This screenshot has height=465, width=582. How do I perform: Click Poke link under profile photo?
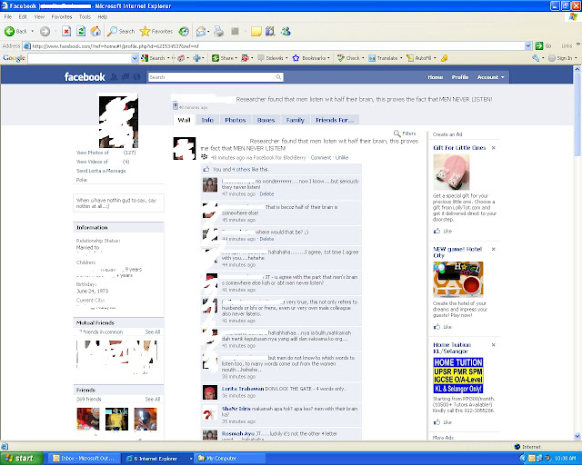(x=81, y=180)
